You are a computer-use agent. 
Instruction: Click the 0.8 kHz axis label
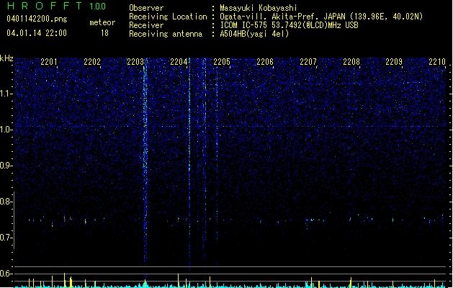pyautogui.click(x=6, y=202)
